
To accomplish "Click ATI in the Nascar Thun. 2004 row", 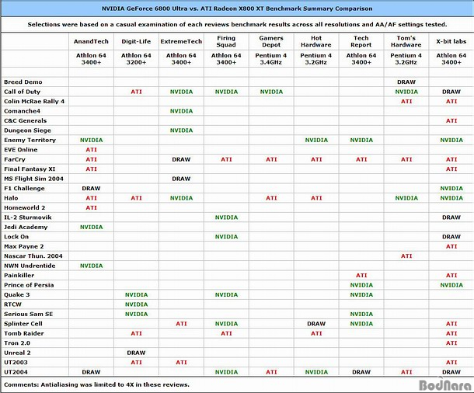I will click(406, 256).
